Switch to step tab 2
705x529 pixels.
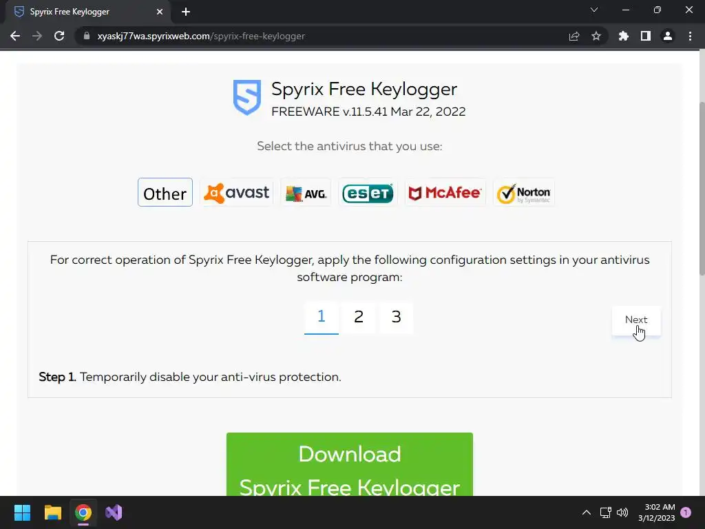pyautogui.click(x=358, y=318)
